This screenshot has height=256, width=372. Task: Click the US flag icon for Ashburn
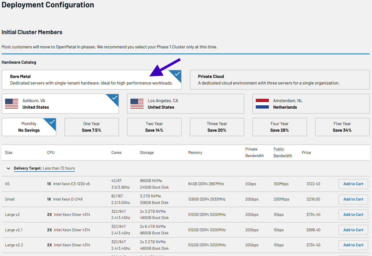(12, 104)
